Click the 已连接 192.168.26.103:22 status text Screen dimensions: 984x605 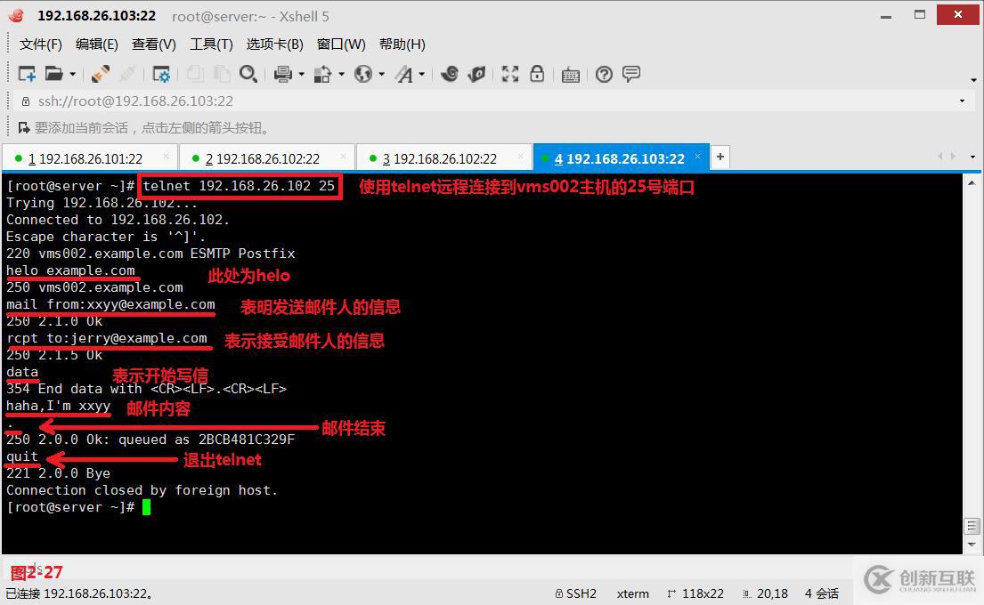pos(79,593)
